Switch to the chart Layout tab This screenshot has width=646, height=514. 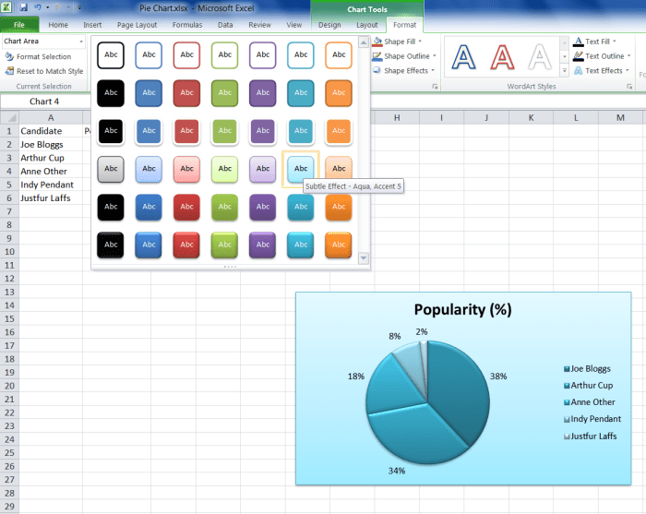coord(366,25)
